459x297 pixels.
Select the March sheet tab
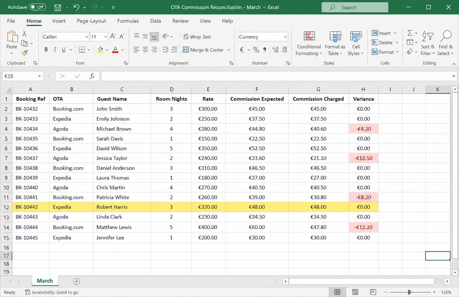point(45,281)
